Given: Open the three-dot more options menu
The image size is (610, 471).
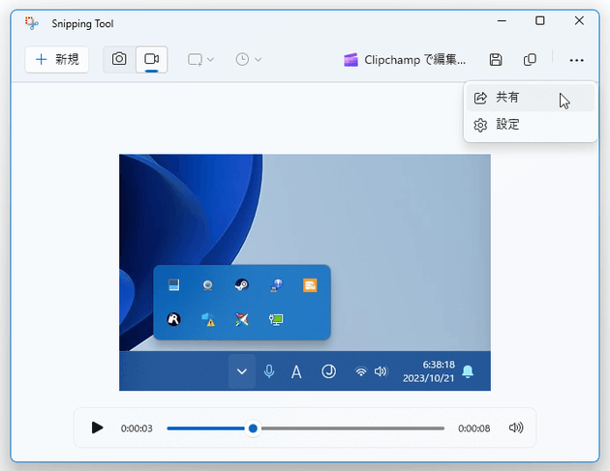Looking at the screenshot, I should [576, 60].
